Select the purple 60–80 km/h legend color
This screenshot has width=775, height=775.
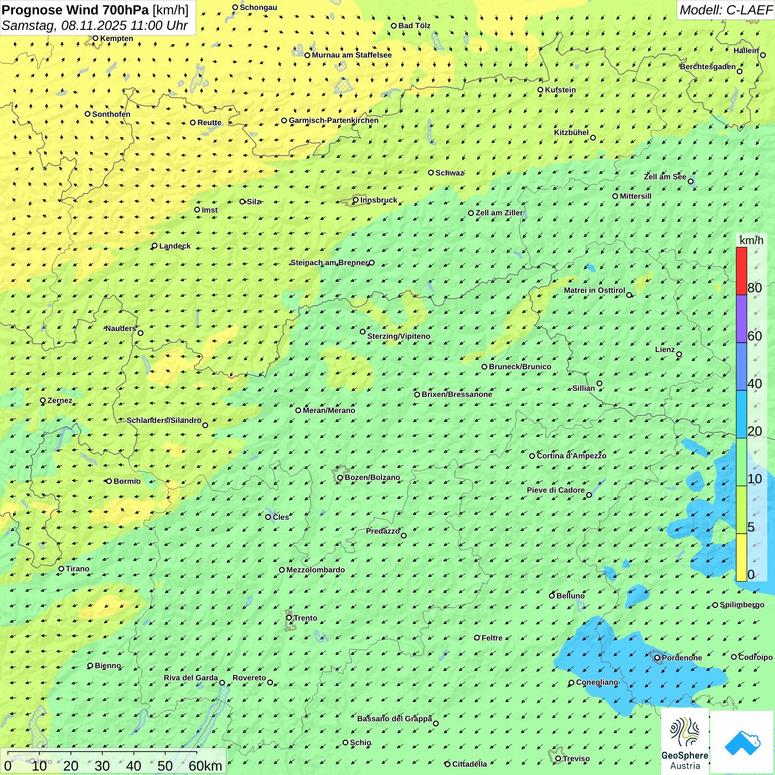[741, 319]
